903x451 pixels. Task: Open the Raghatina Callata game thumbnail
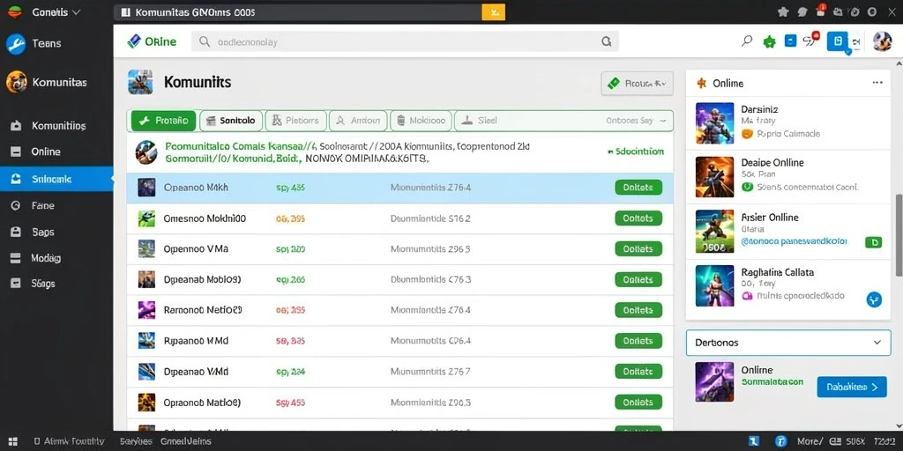[x=714, y=285]
